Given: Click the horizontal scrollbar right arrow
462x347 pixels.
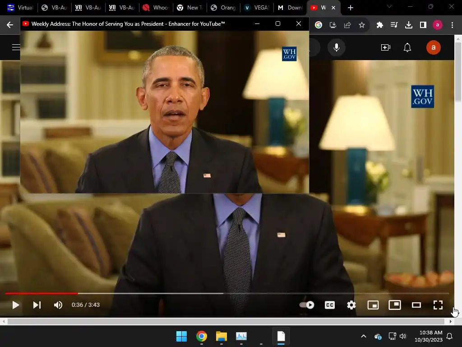Looking at the screenshot, I should pos(451,321).
